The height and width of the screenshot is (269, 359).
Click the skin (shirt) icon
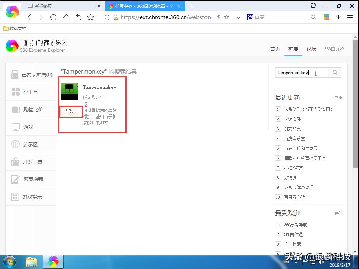313,6
